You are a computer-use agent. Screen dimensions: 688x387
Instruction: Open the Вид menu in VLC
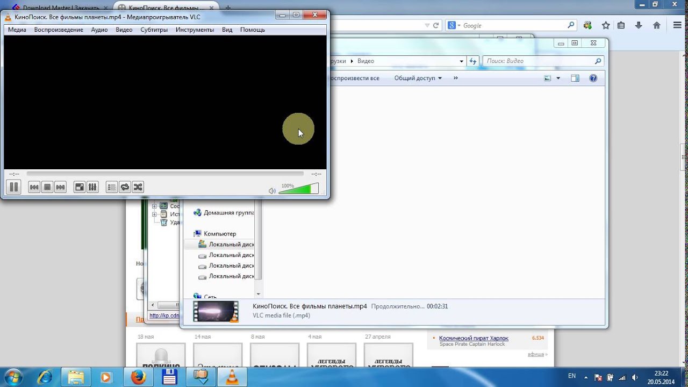[227, 30]
